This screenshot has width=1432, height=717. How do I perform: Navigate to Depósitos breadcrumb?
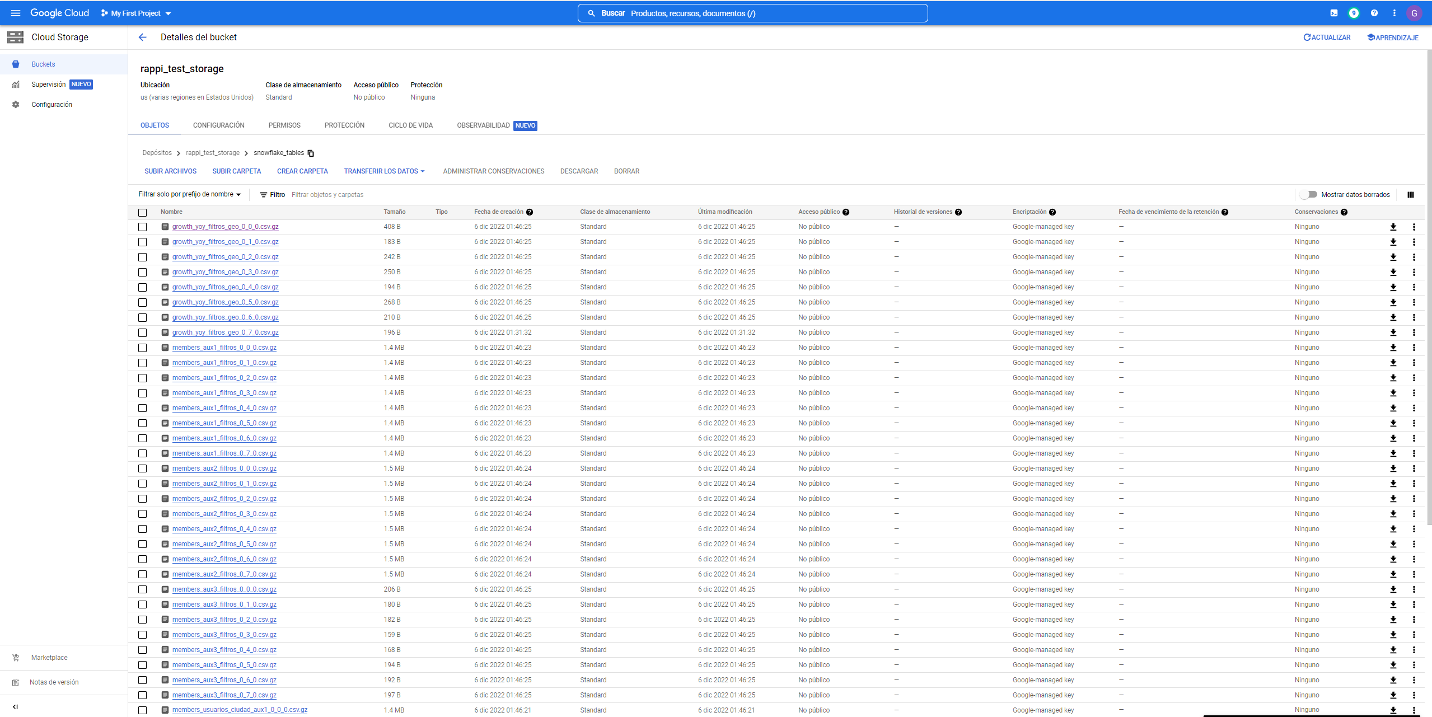157,153
